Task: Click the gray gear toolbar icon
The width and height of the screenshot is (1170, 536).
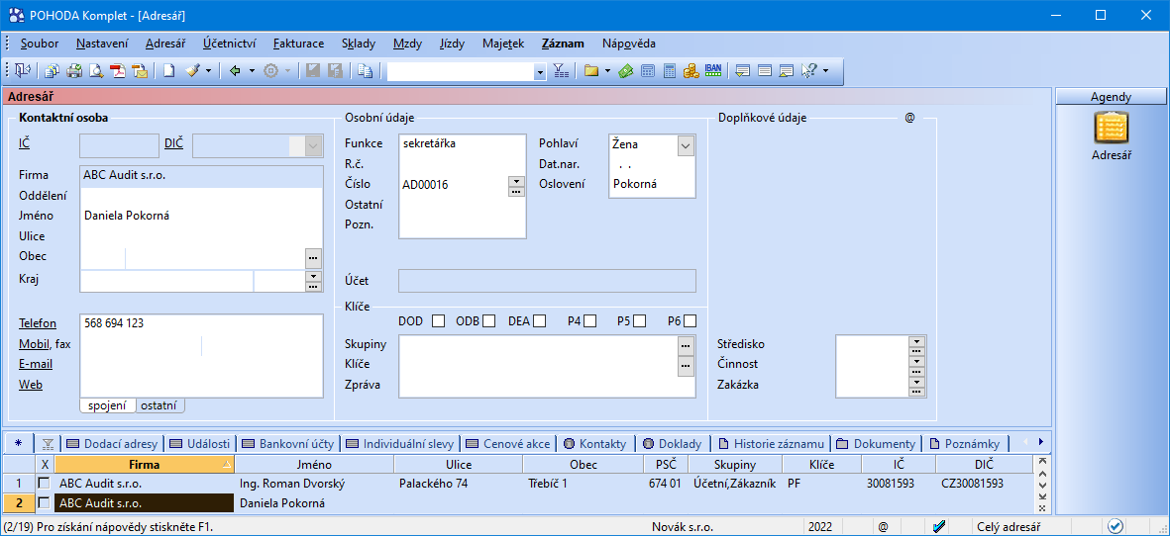Action: click(x=270, y=71)
